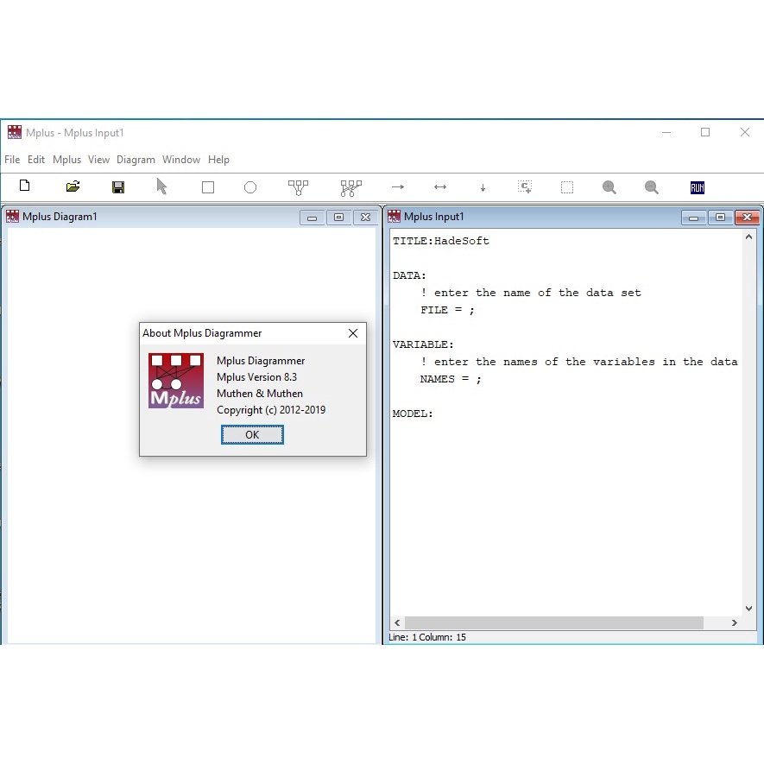The height and width of the screenshot is (764, 764).
Task: Open the Help menu
Action: coord(218,160)
